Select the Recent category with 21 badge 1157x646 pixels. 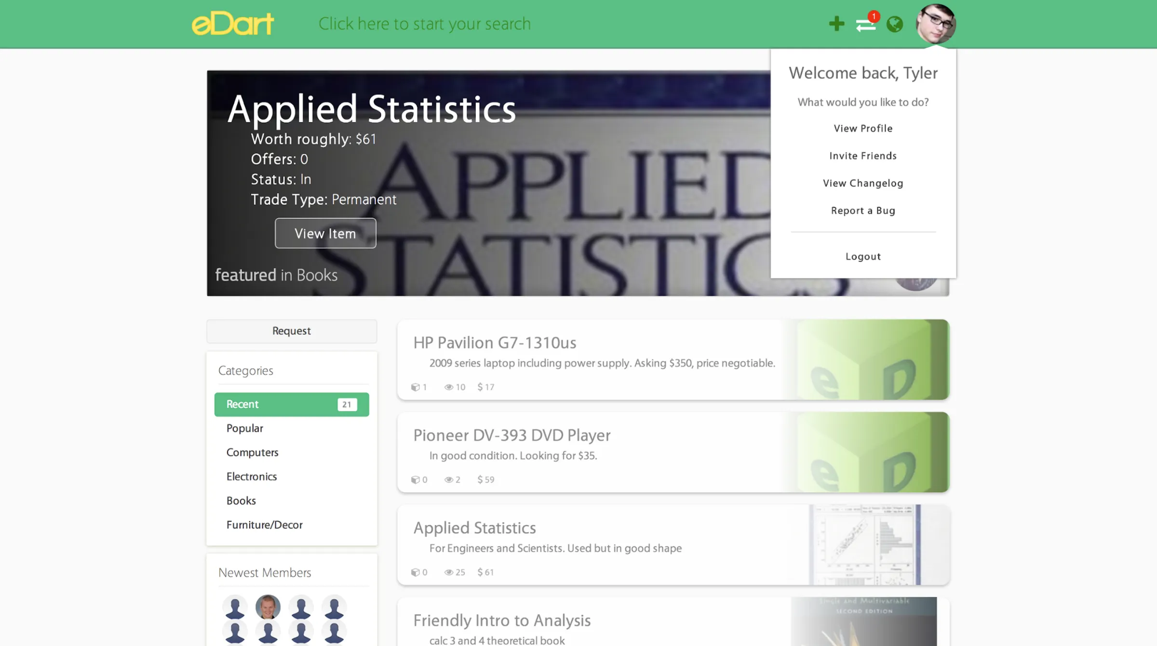pos(291,404)
